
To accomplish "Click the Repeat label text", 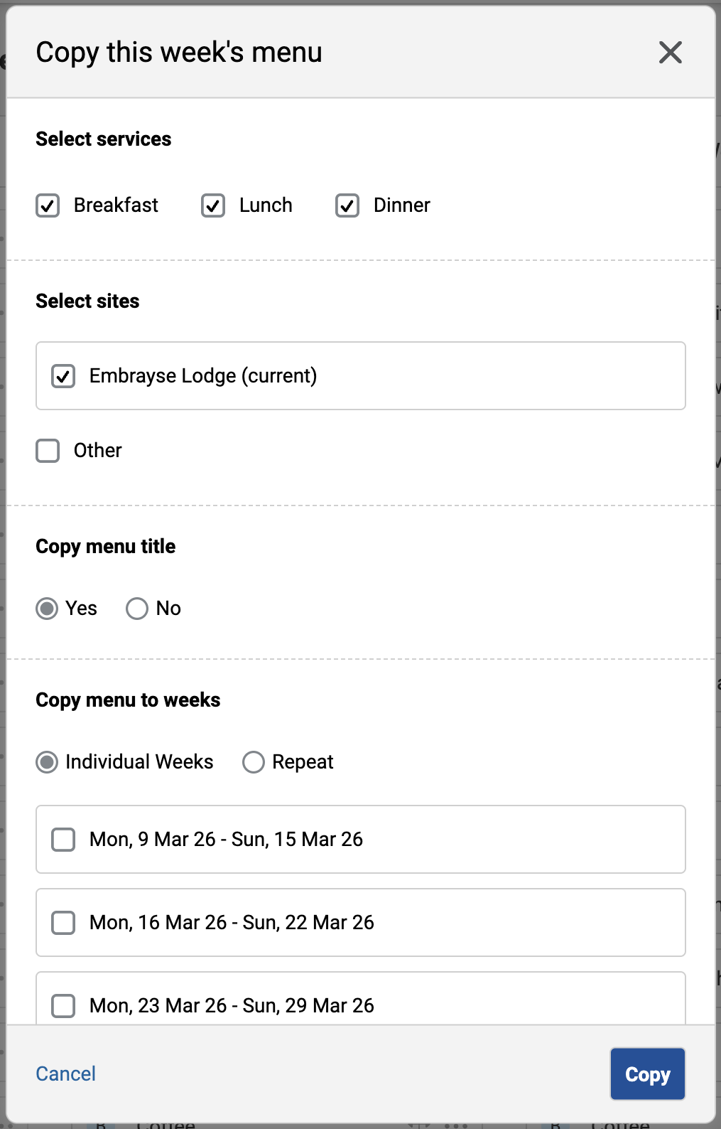I will point(303,762).
